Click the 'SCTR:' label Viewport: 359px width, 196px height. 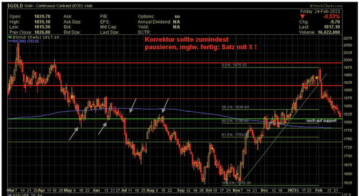click(x=144, y=32)
